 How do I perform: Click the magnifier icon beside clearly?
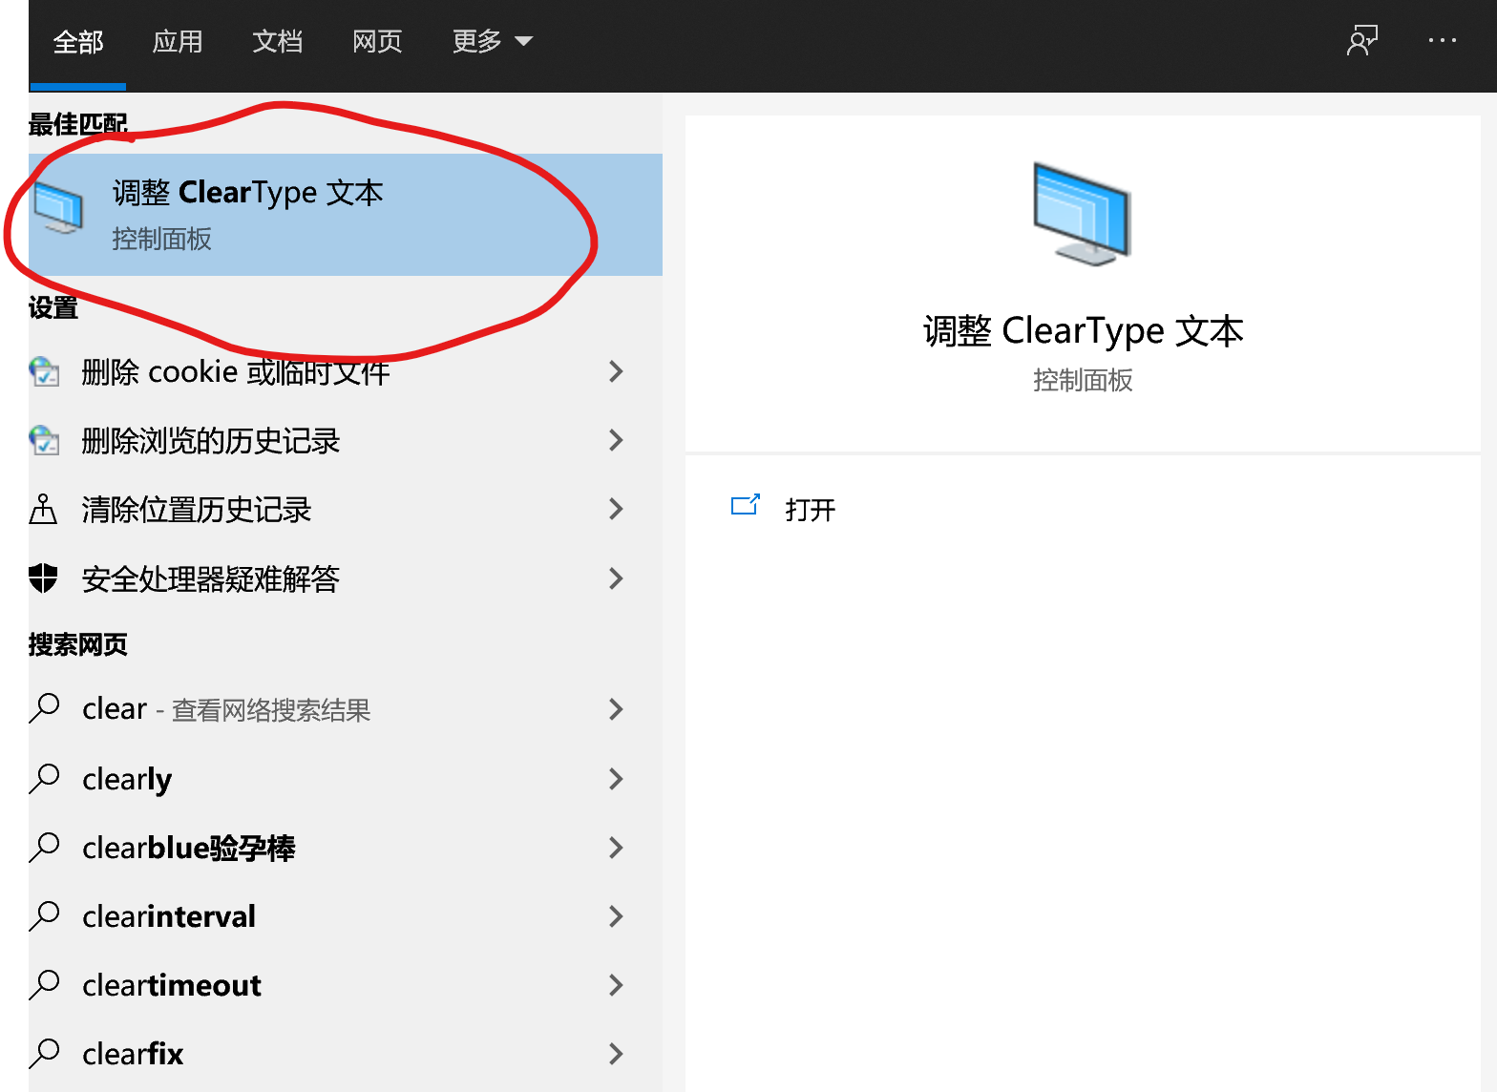45,778
